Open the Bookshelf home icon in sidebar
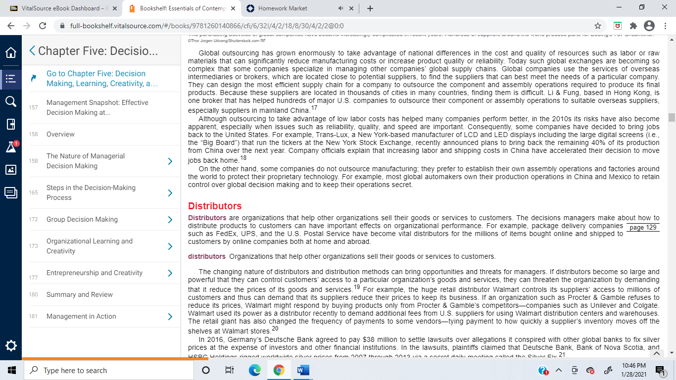The width and height of the screenshot is (676, 380). coord(11,53)
